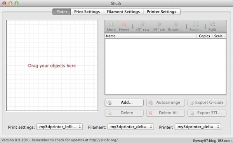Open the Filament preset dropdown
The width and height of the screenshot is (233, 143).
[131, 127]
